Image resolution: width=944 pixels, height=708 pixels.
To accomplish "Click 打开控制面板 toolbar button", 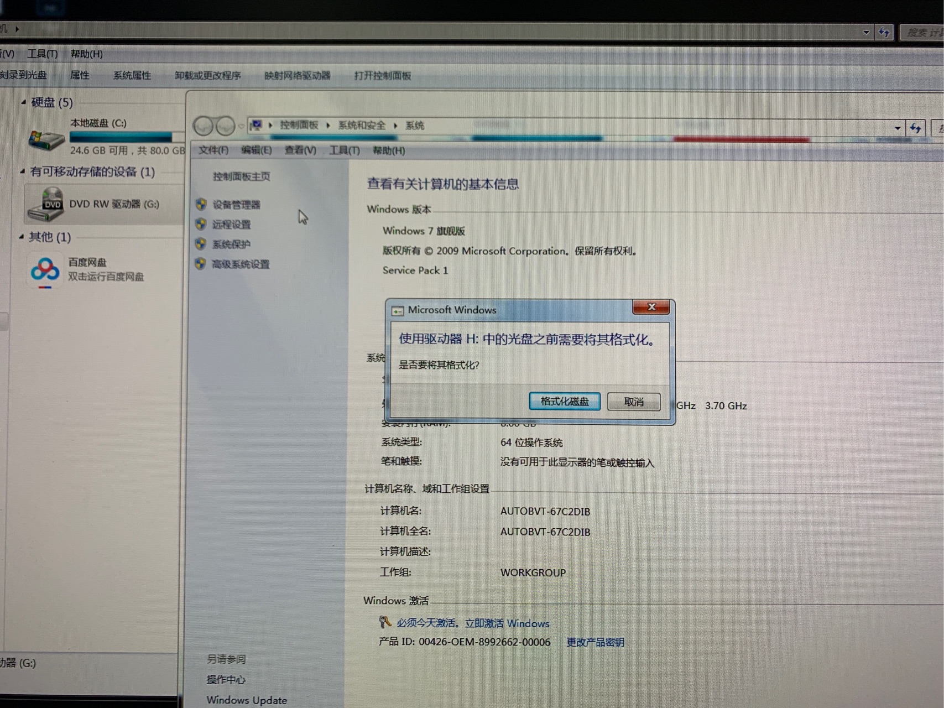I will (x=383, y=75).
